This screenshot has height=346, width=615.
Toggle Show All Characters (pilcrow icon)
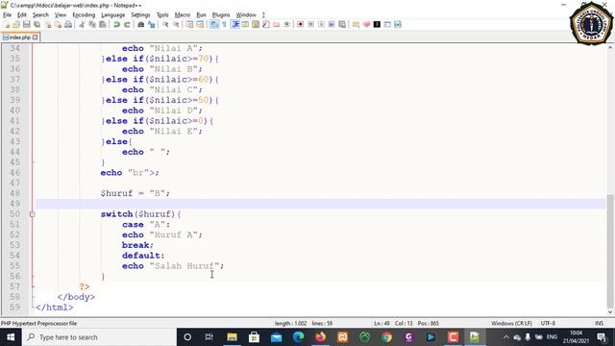(x=224, y=24)
